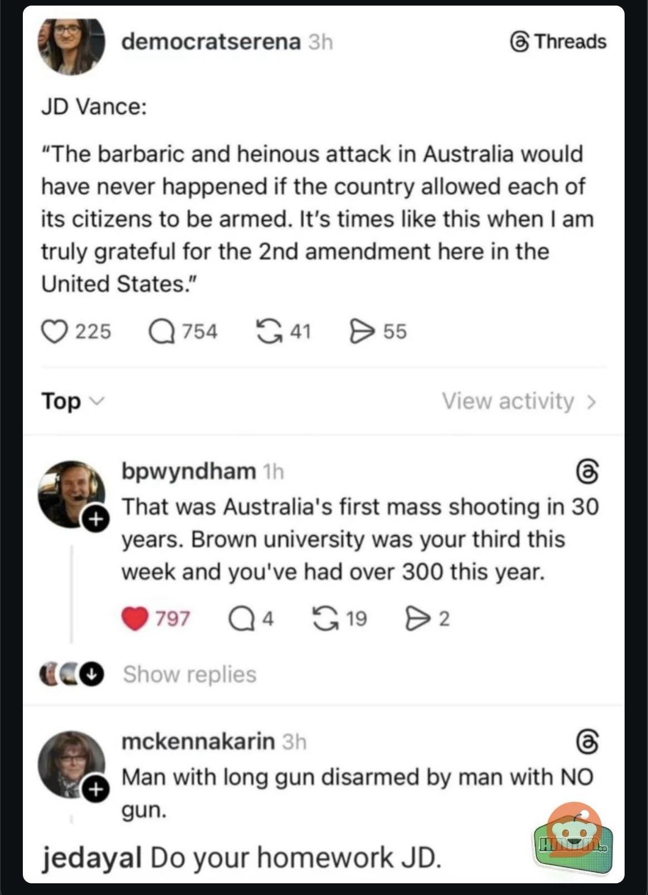Viewport: 648px width, 895px height.
Task: Repost the JD Vance quote post
Action: [269, 332]
